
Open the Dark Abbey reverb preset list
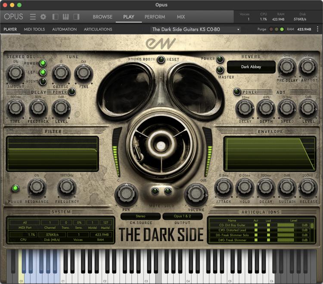251,67
